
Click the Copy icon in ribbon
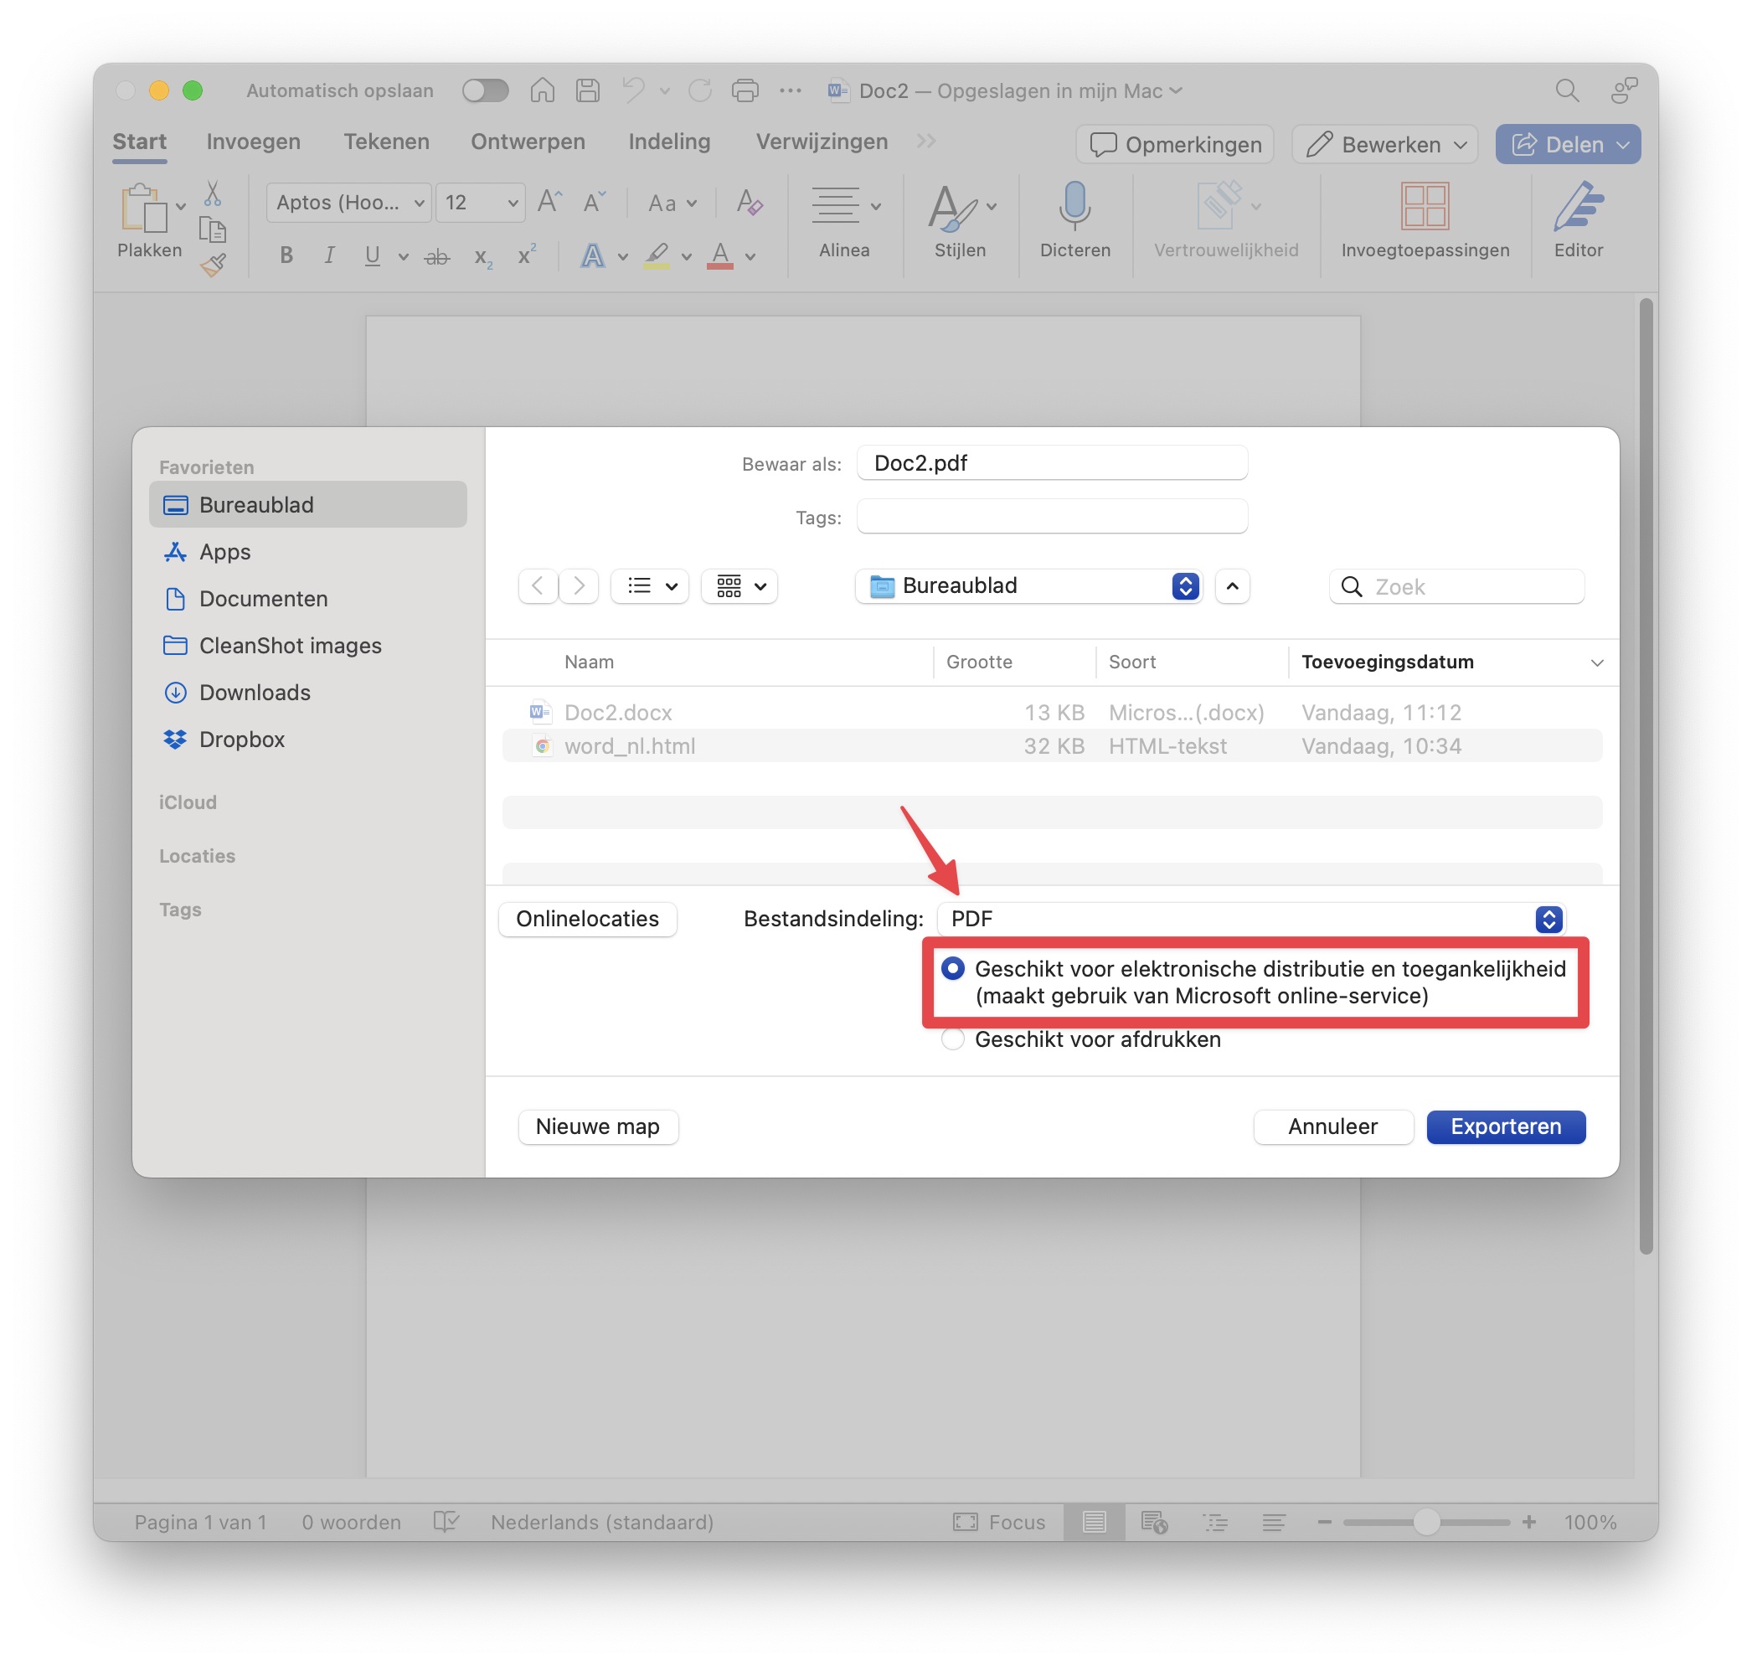(212, 229)
